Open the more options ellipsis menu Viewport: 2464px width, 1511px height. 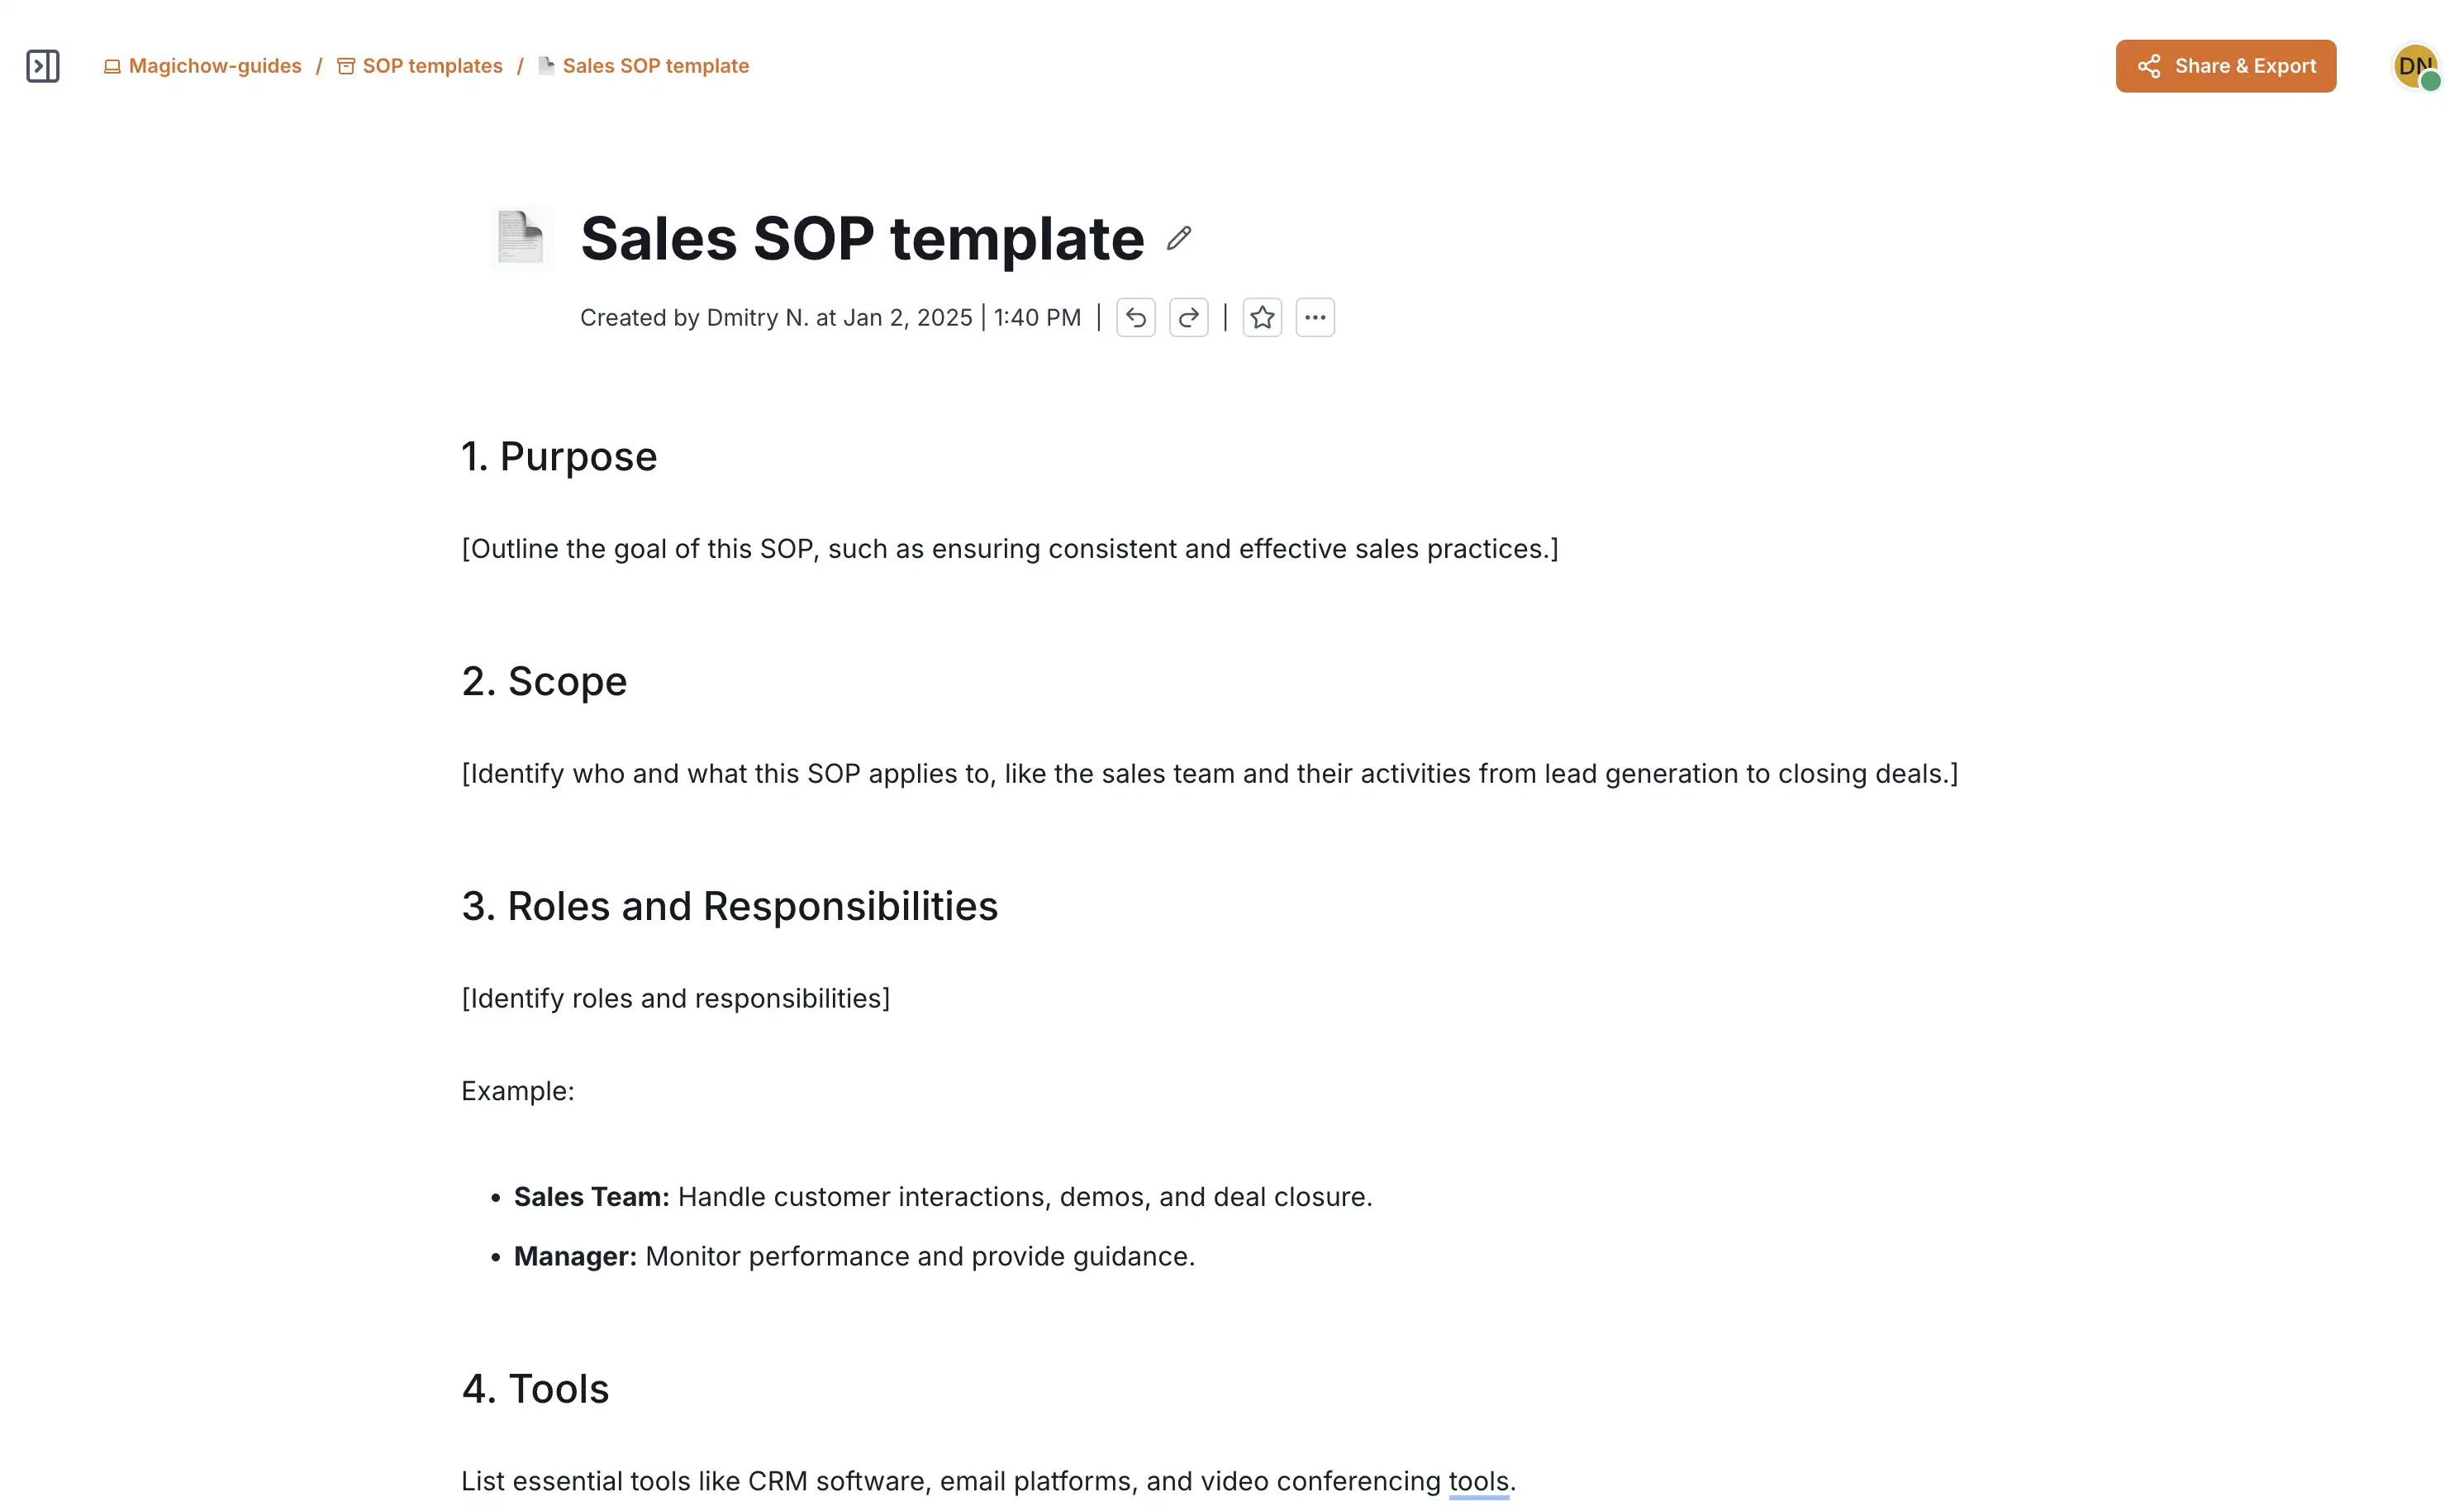tap(1315, 318)
